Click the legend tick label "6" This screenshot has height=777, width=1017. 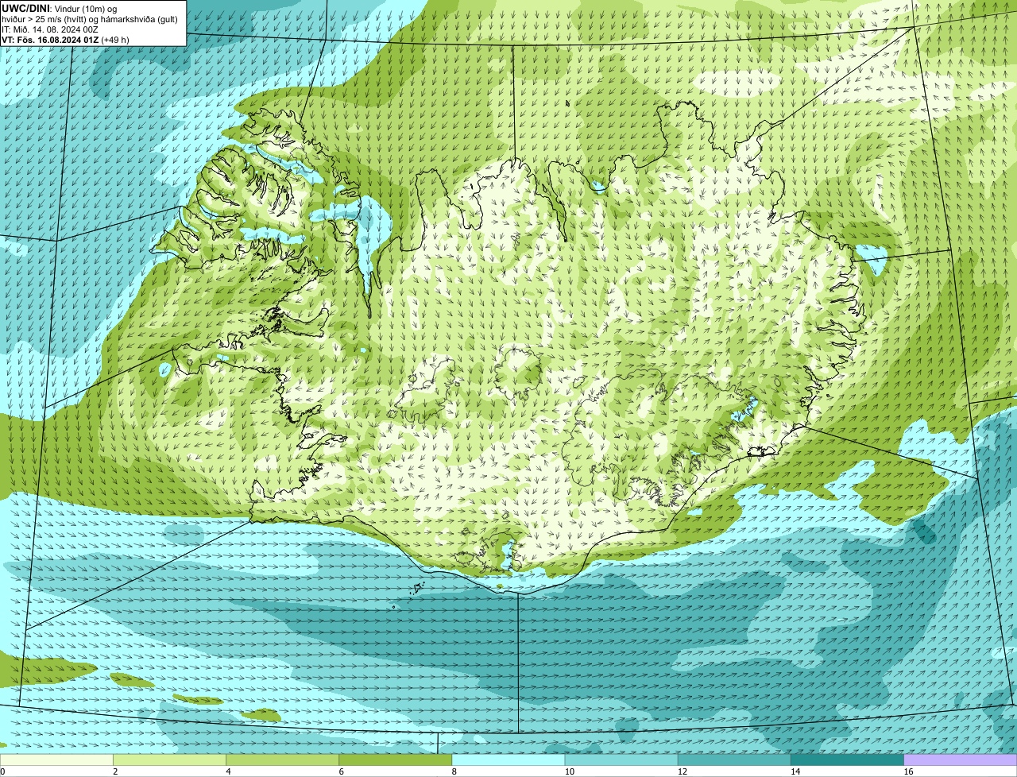click(x=341, y=771)
